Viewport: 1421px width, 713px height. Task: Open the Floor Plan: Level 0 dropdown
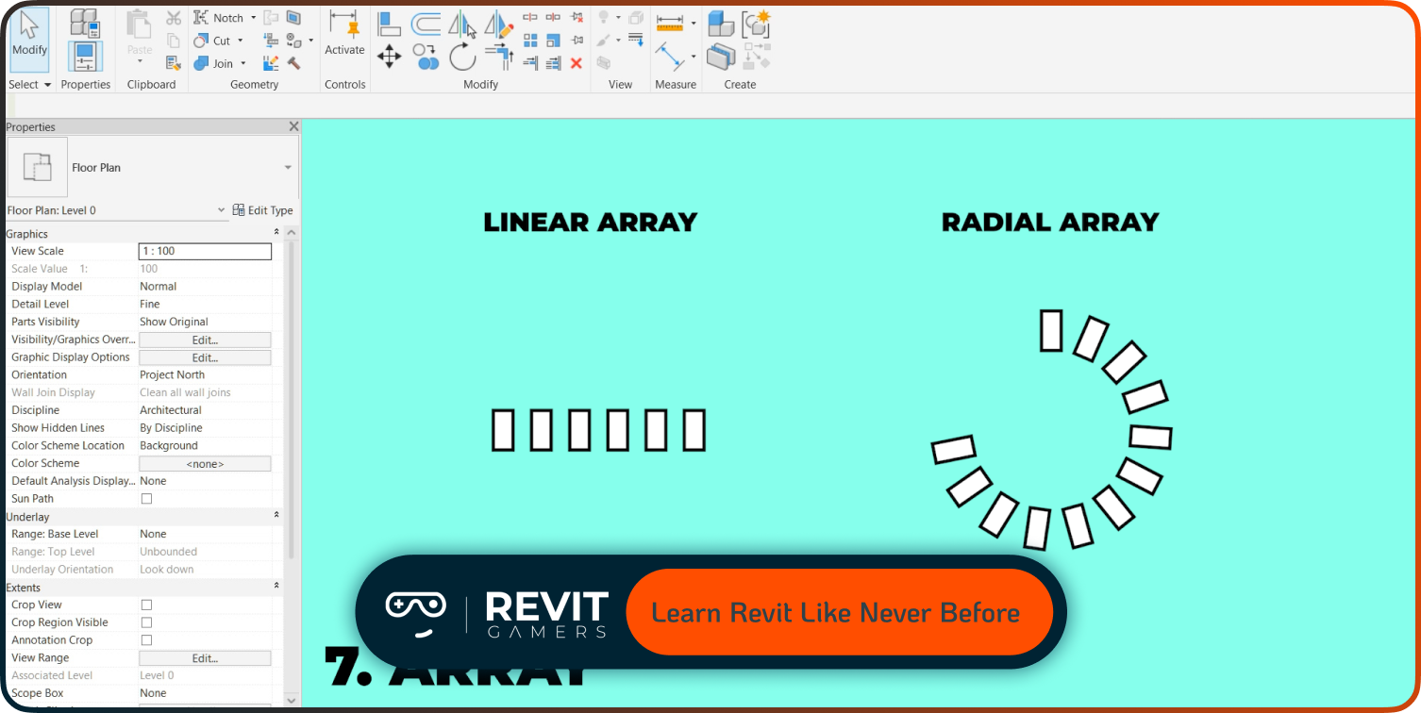click(222, 210)
